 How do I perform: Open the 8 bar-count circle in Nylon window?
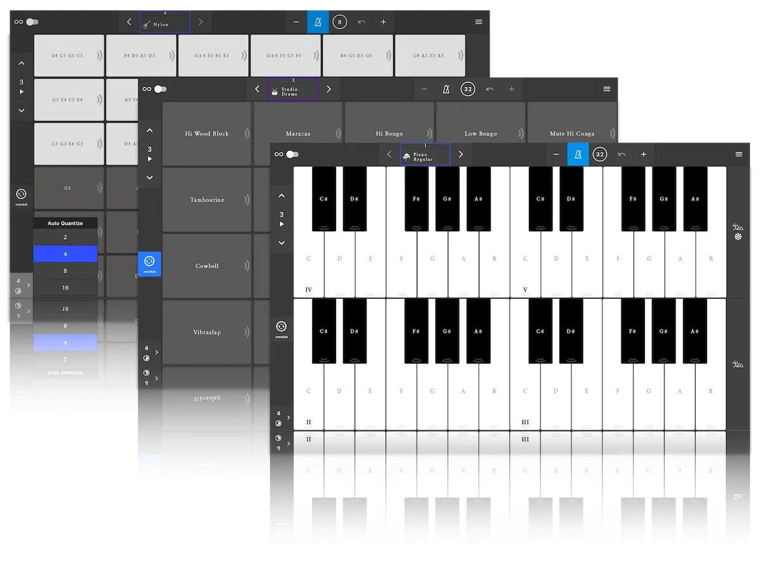[339, 22]
